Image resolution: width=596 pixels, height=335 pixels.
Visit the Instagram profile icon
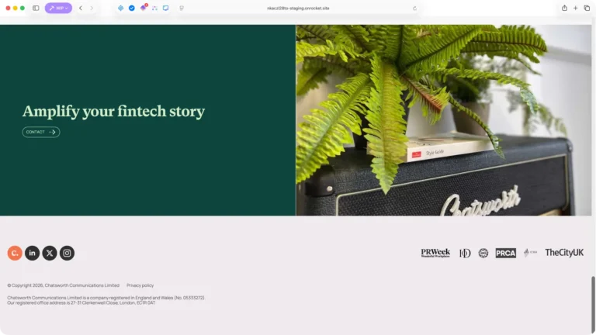coord(67,253)
